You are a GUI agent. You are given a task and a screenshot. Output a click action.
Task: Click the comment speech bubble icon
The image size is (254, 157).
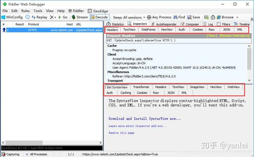point(28,17)
